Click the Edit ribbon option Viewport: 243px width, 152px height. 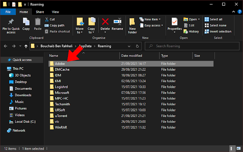189,25
